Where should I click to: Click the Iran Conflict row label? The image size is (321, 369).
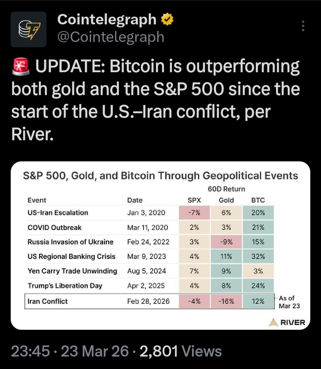point(48,301)
